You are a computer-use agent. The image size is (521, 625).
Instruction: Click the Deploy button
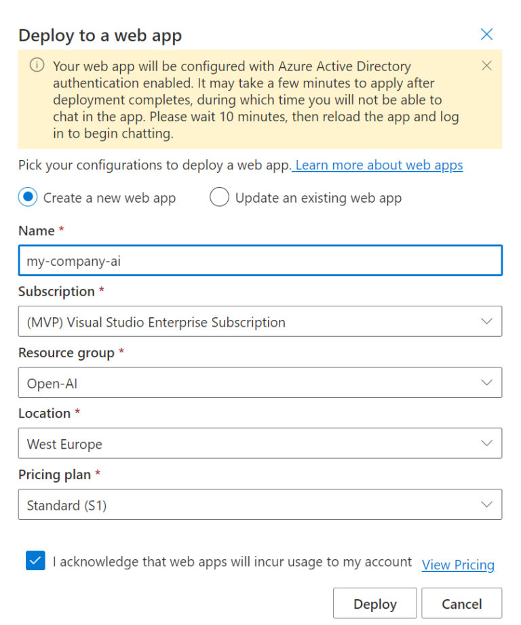pos(374,603)
